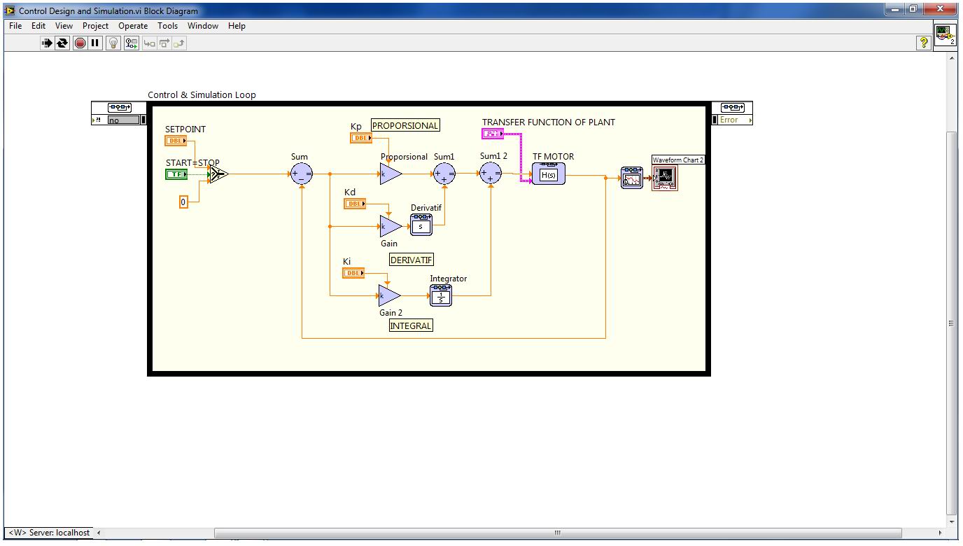963x546 pixels.
Task: Open the Edit menu
Action: [38, 26]
